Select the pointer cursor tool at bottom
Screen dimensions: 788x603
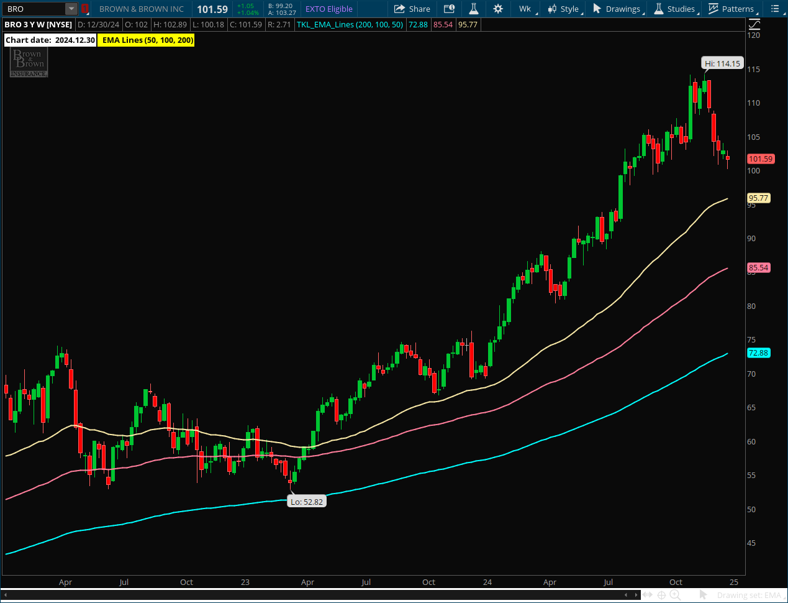703,595
